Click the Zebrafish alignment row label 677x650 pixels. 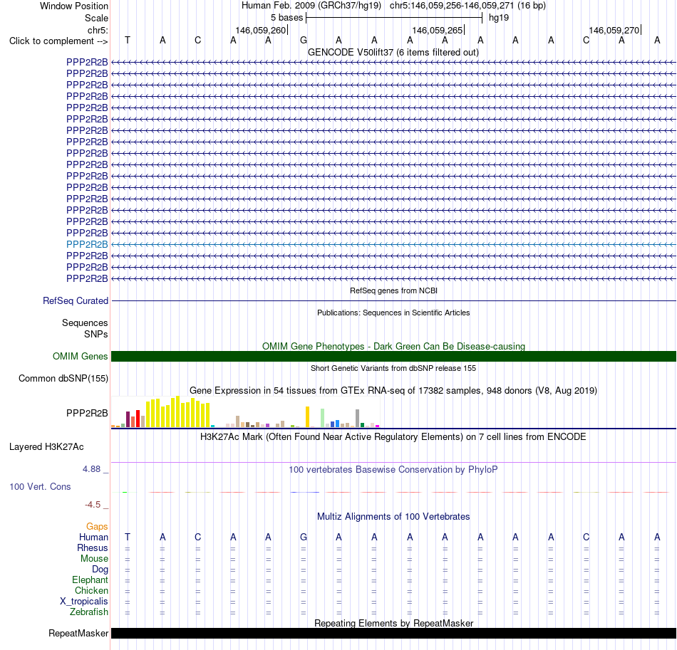click(x=89, y=612)
